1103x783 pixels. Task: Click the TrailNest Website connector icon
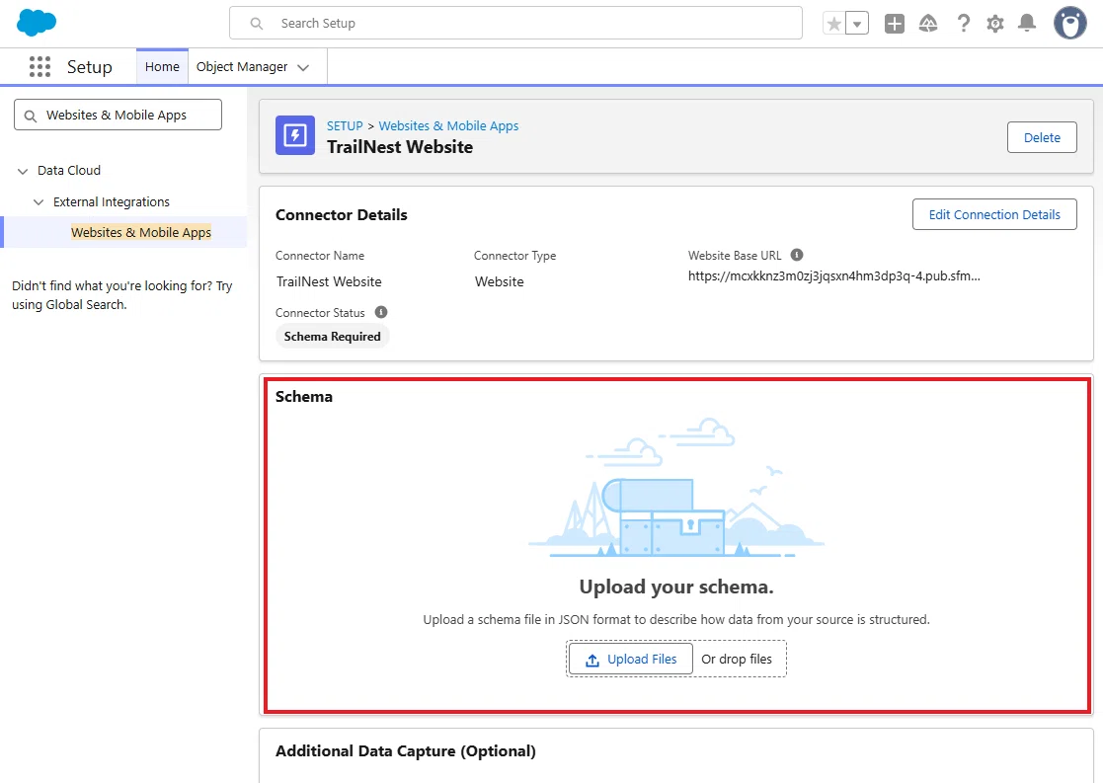pyautogui.click(x=295, y=135)
